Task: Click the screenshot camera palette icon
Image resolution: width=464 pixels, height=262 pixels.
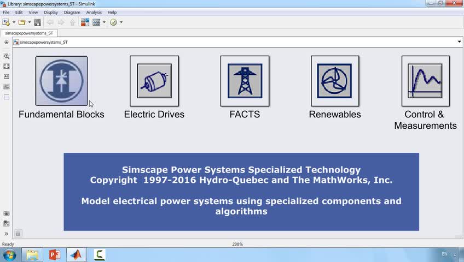Action: 7,213
